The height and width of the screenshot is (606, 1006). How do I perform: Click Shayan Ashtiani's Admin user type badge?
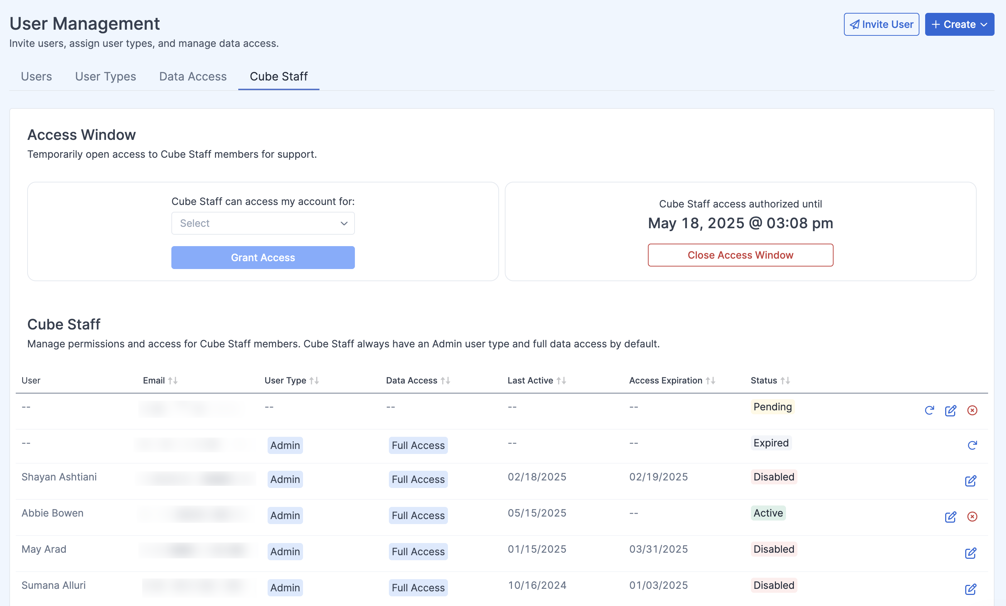click(285, 479)
